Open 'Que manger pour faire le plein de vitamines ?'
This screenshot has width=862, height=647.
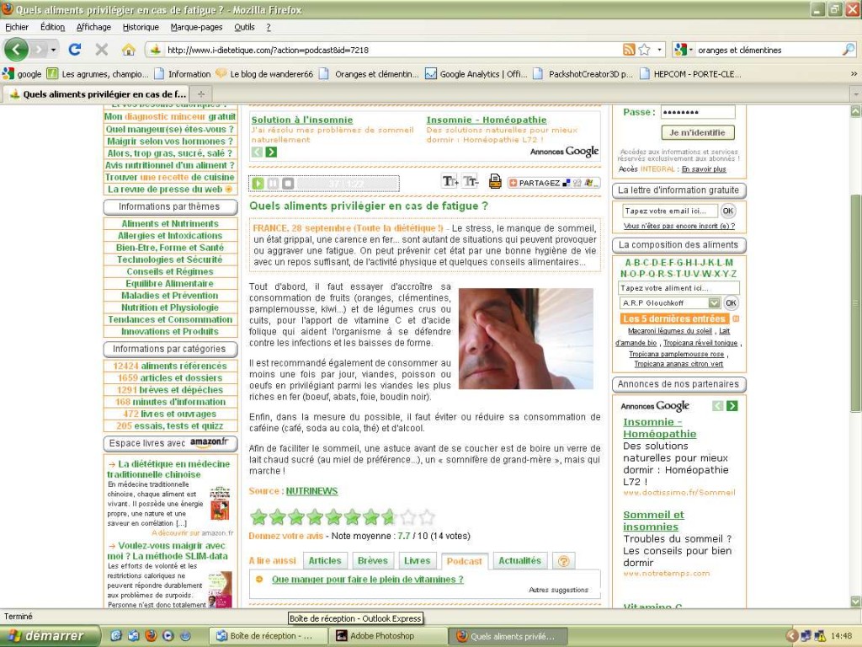tap(368, 580)
